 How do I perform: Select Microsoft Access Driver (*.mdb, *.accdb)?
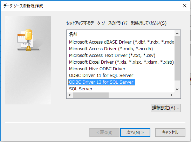pos(111,49)
